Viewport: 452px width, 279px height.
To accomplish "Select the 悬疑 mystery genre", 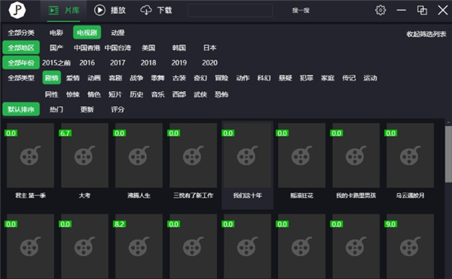I will tap(285, 78).
